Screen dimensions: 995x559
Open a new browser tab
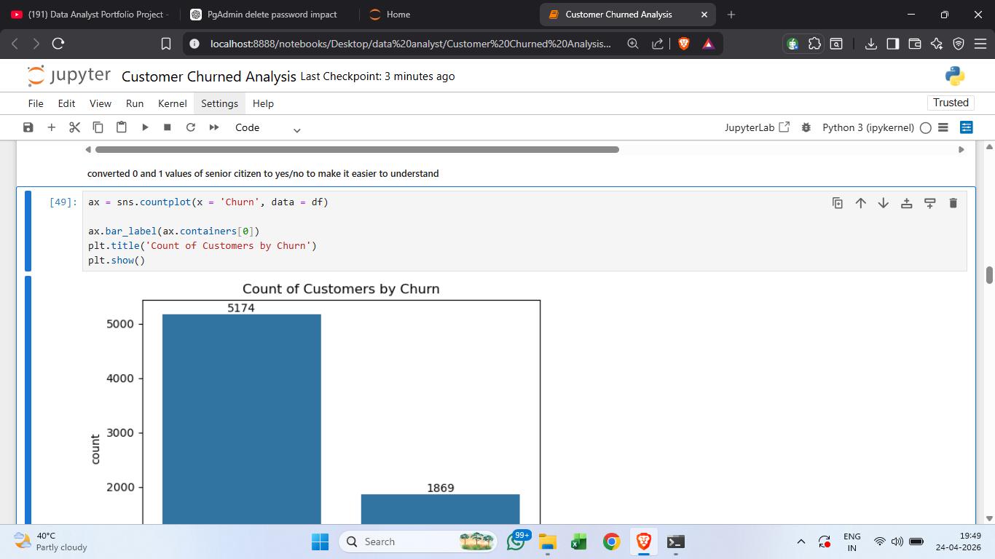click(731, 15)
